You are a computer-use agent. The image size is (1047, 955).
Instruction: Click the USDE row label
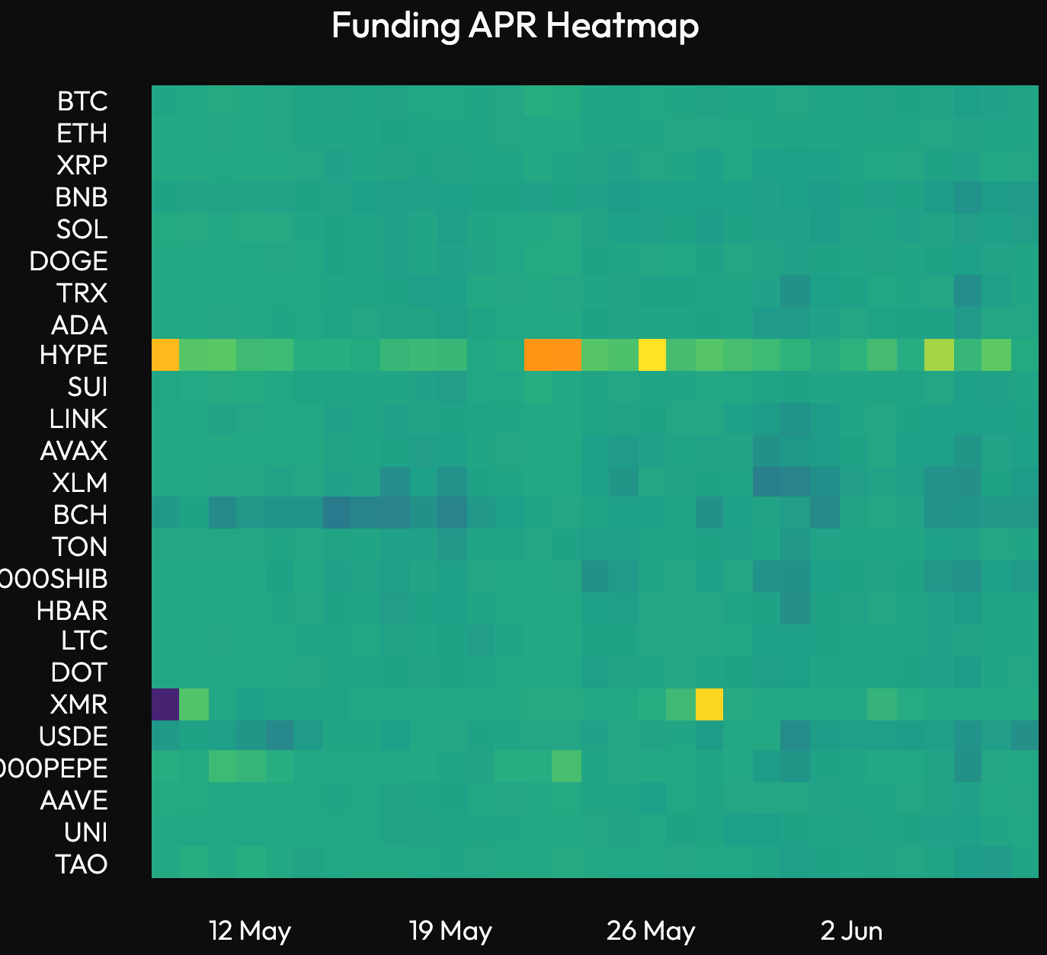[74, 736]
